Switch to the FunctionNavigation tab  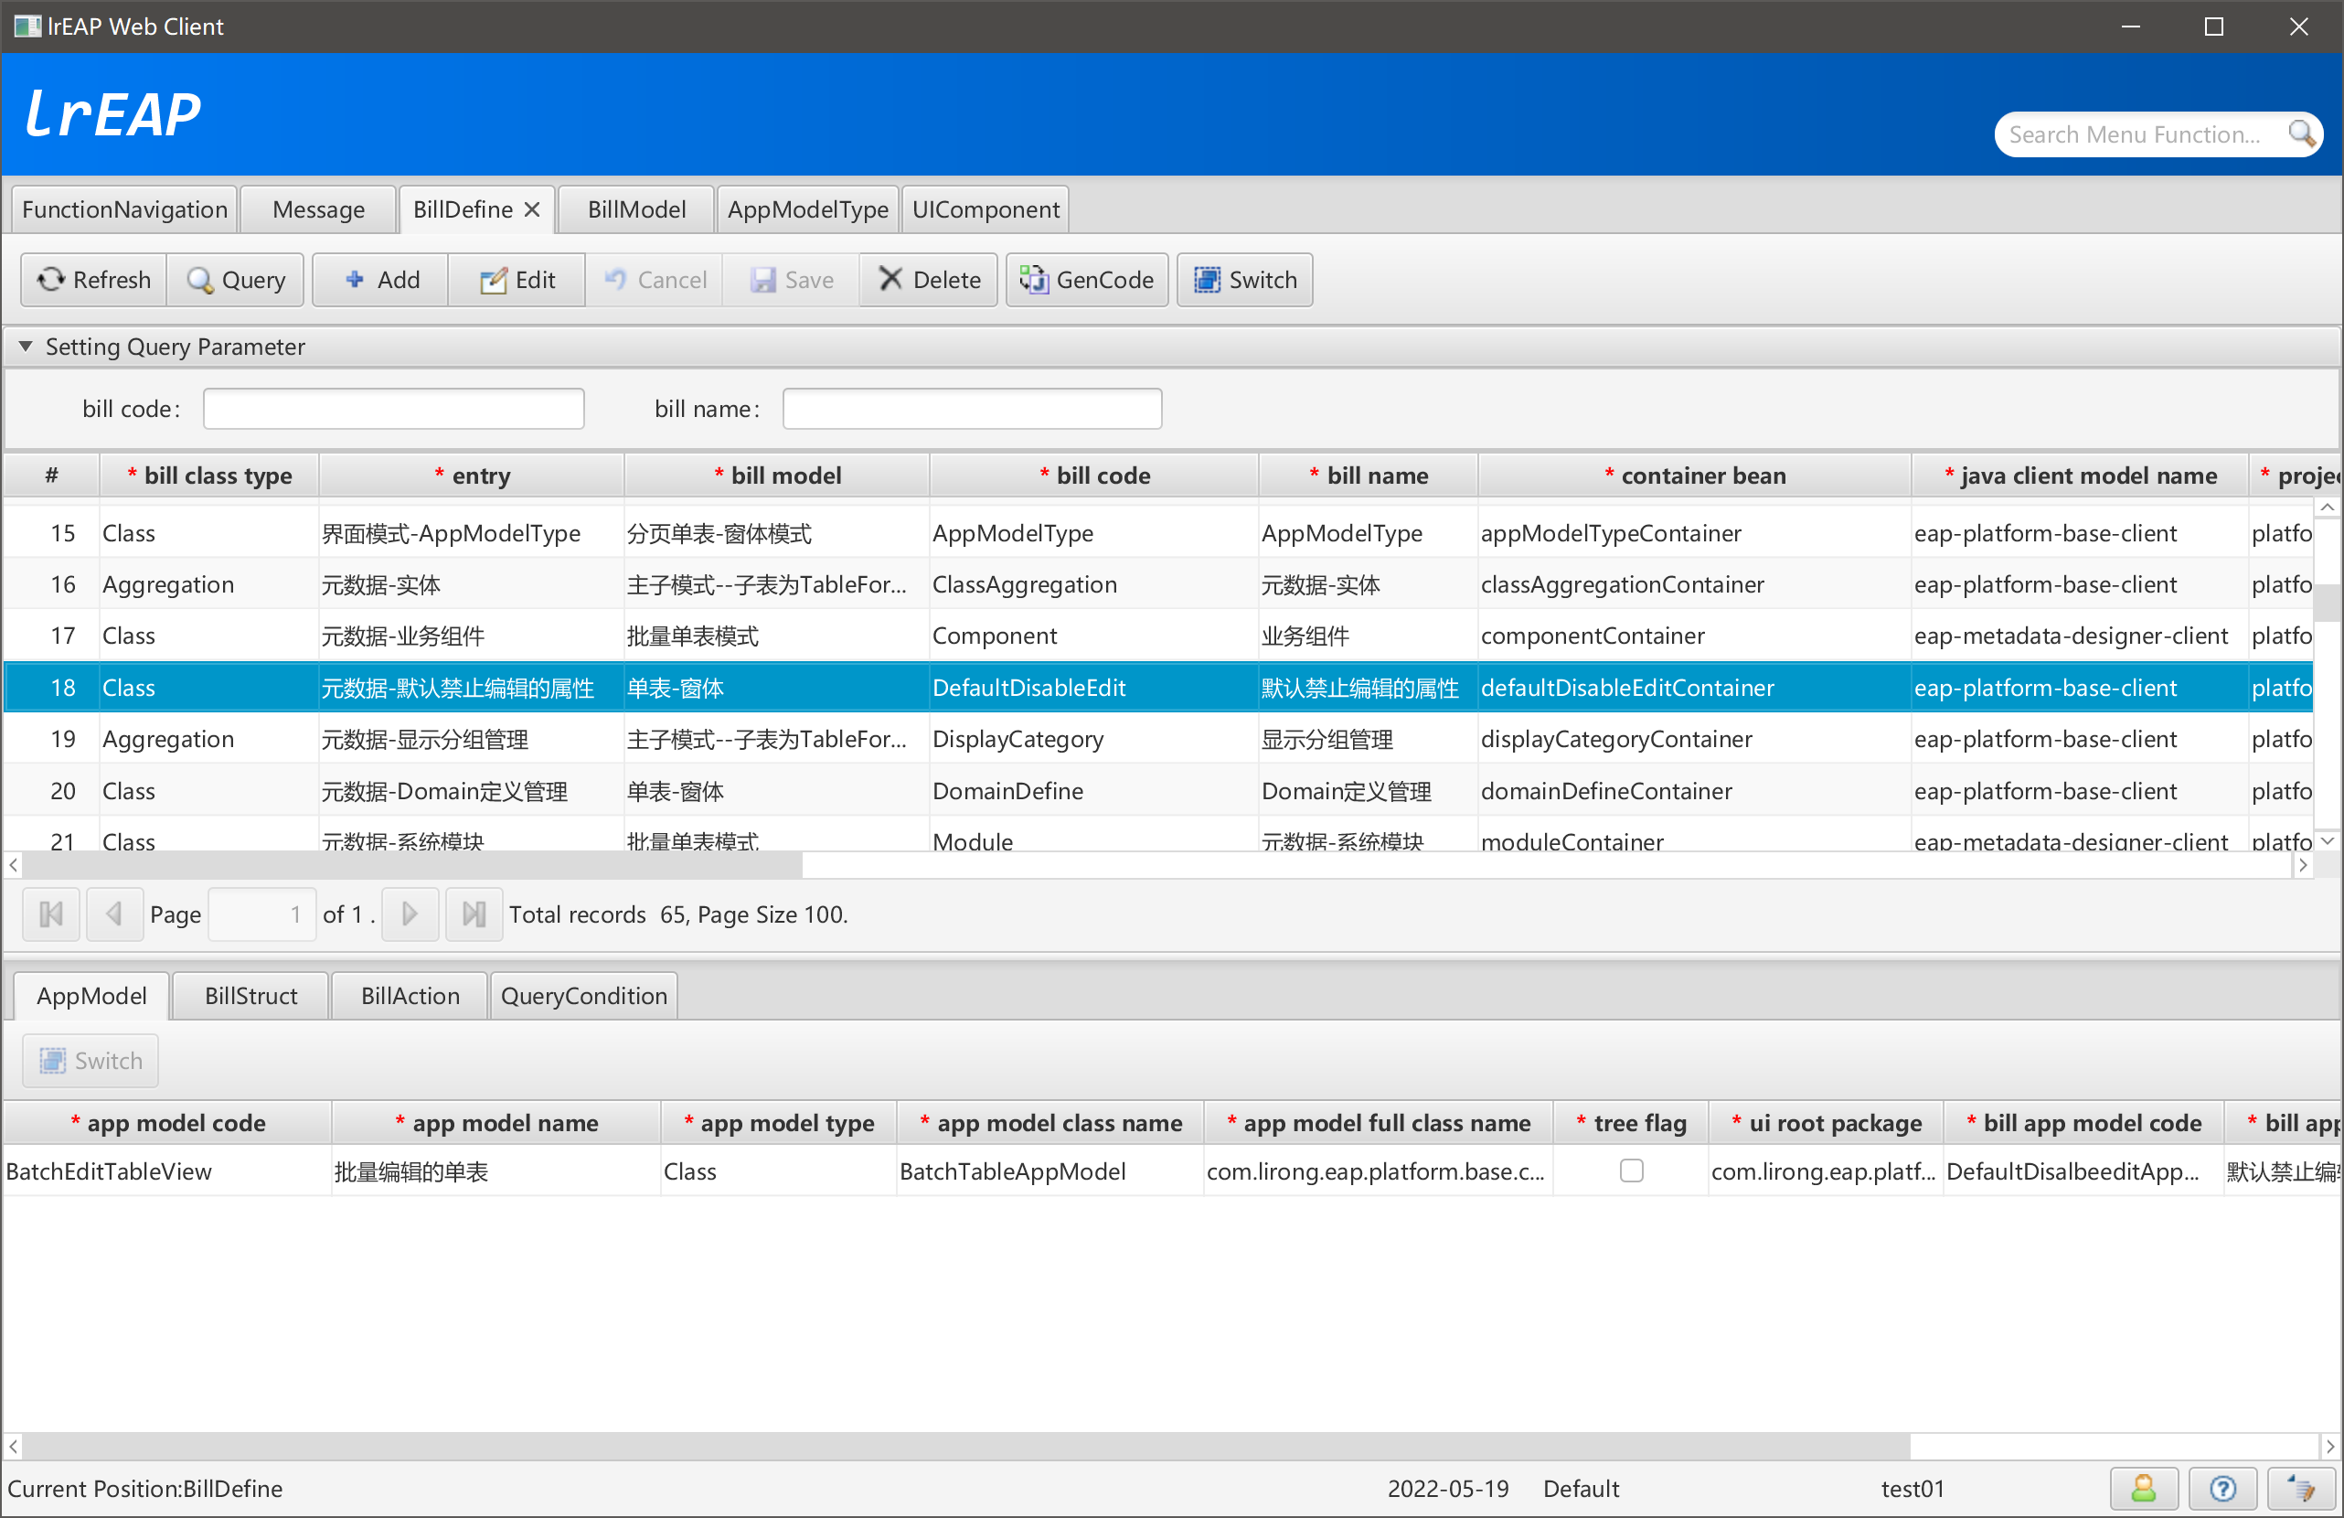[x=124, y=209]
